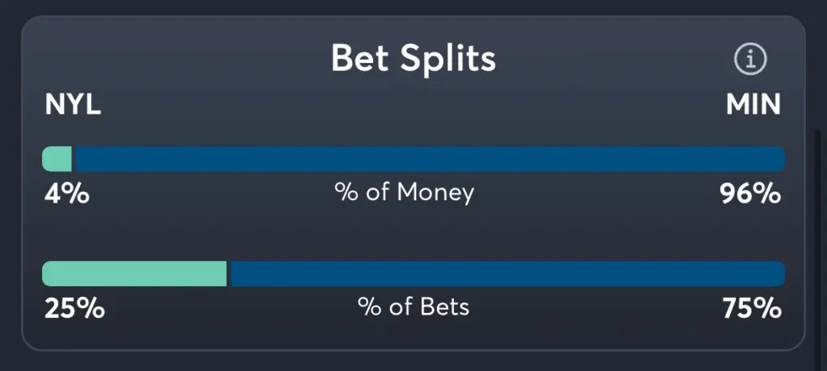Select the NYL team label
The height and width of the screenshot is (371, 827).
(x=73, y=106)
